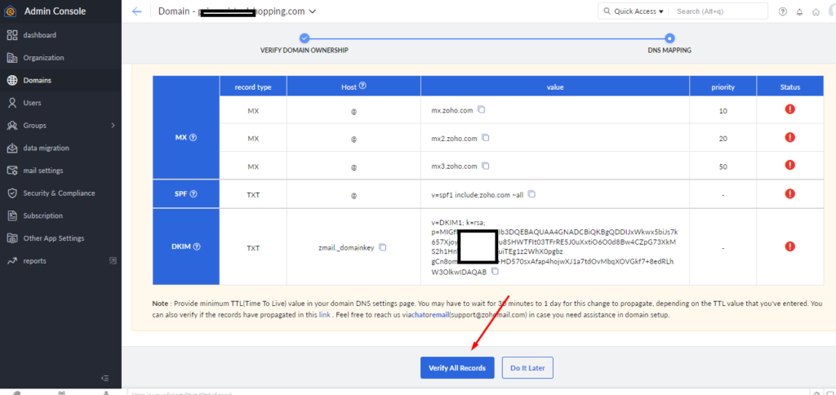Copy the DKIM key value
The image size is (836, 395).
coord(495,271)
